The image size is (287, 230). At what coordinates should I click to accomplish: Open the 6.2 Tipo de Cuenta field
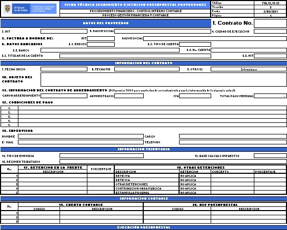[x=195, y=44]
